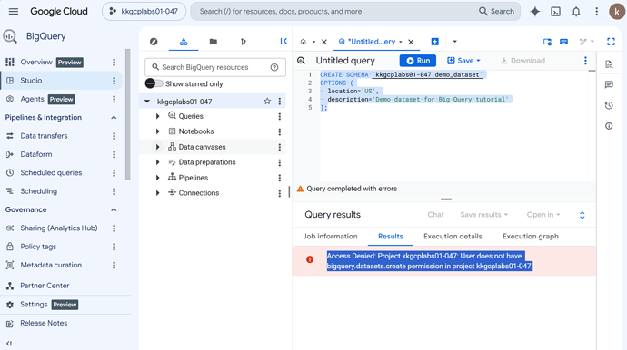Screen dimensions: 627x350
Task: Open Metadata curation page
Action: pyautogui.click(x=52, y=265)
